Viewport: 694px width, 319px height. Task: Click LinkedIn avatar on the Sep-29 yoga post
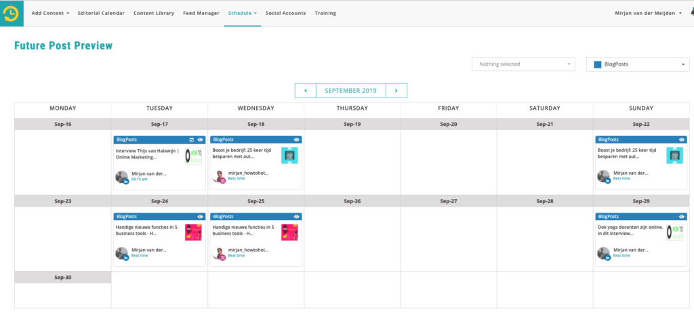pyautogui.click(x=603, y=253)
